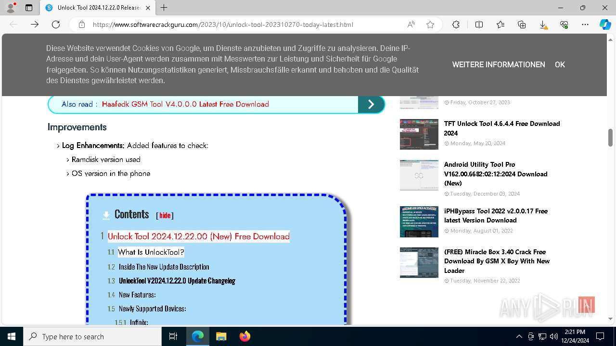This screenshot has height=346, width=616.
Task: Jump to Inside The New Update Description
Action: click(164, 267)
